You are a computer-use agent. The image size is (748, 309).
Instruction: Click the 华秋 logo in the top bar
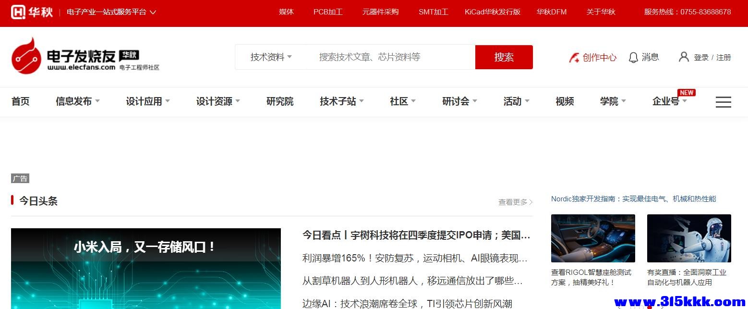tap(32, 12)
